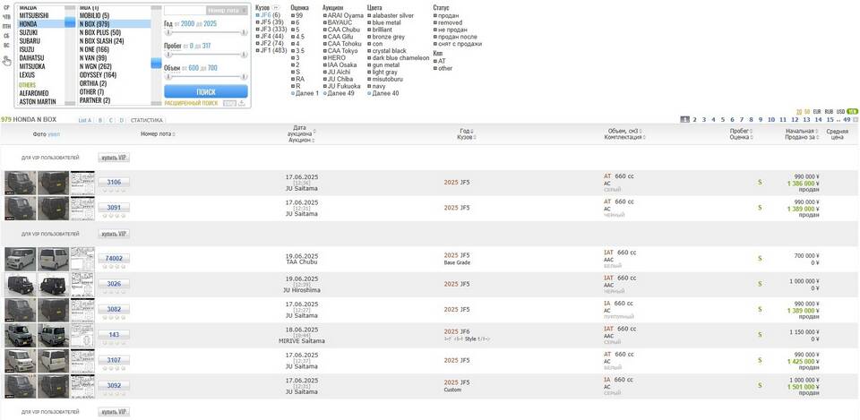Switch currency to EUR
This screenshot has width=860, height=420.
point(817,111)
